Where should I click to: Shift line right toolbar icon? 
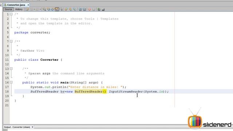[x=84, y=9]
